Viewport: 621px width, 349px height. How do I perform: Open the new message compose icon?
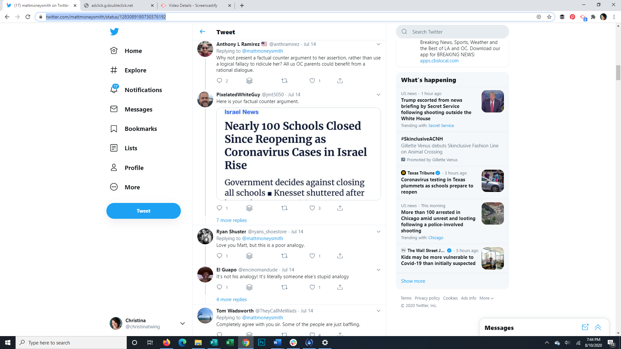pos(585,327)
